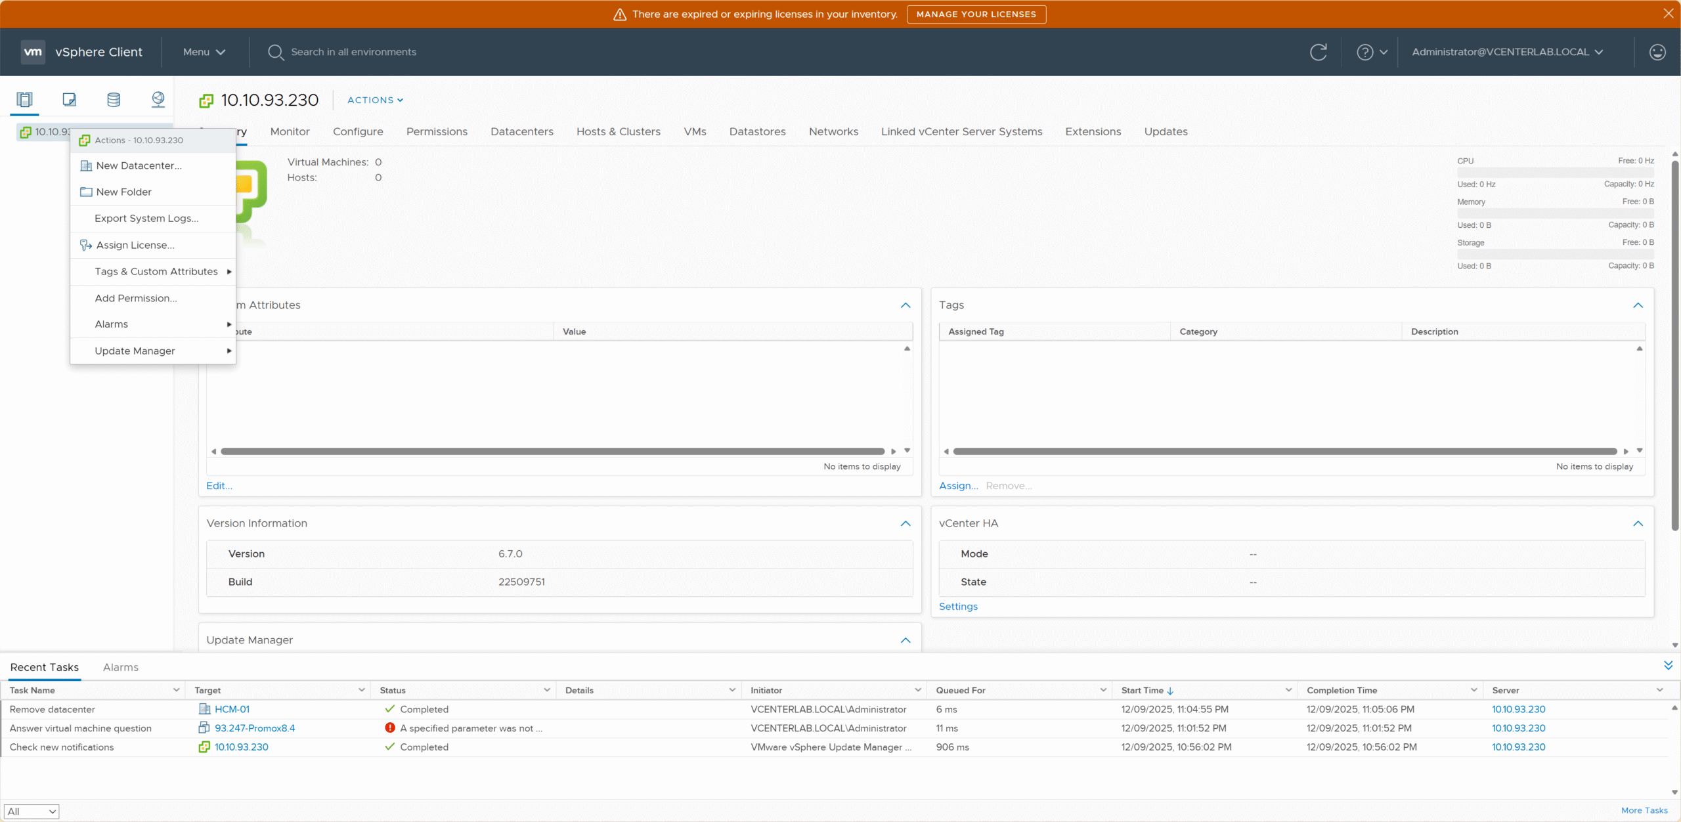Switch to VMs and Templates view icon
The image size is (1681, 822).
(69, 100)
